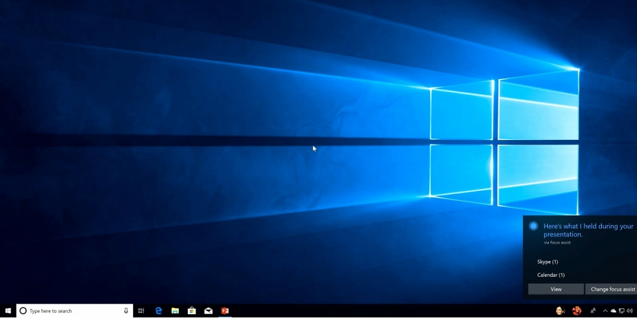Image resolution: width=637 pixels, height=318 pixels.
Task: Click 'Here's what I held during your presentation' heading
Action: point(588,230)
